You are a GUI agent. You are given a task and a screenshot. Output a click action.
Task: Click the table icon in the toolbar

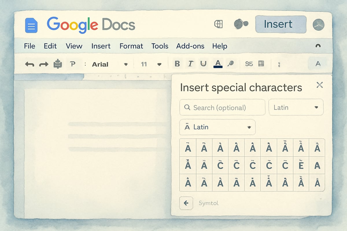click(x=261, y=64)
